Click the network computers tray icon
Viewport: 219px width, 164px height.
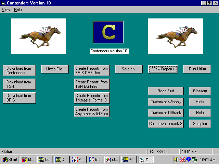click(x=194, y=160)
